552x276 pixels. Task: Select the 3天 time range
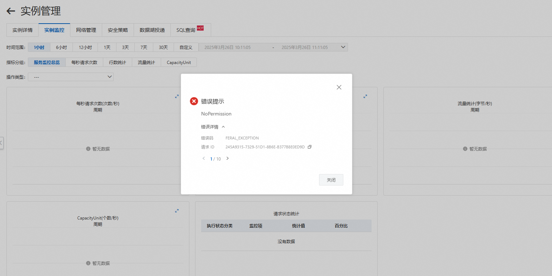coord(125,47)
